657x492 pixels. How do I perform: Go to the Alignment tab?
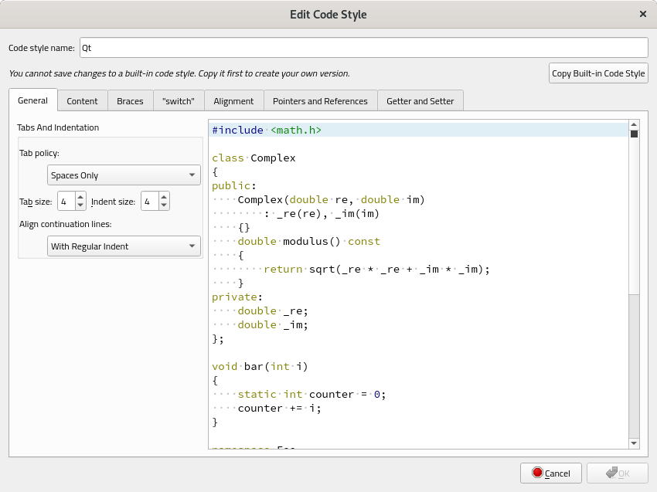click(233, 101)
